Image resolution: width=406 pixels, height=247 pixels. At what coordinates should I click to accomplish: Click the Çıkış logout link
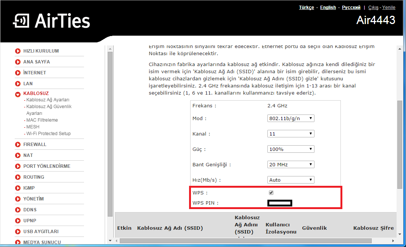(373, 8)
